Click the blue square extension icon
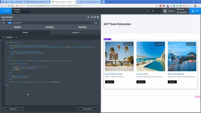This screenshot has width=201, height=113. [x=174, y=6]
